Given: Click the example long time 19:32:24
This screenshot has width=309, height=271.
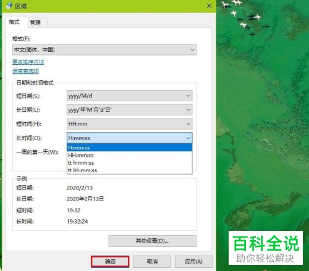Looking at the screenshot, I should 77,222.
